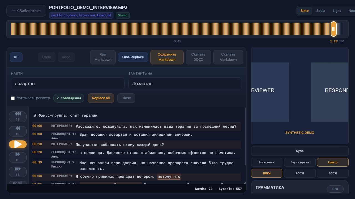
Task: Open Raw Markdown view
Action: coord(103,57)
